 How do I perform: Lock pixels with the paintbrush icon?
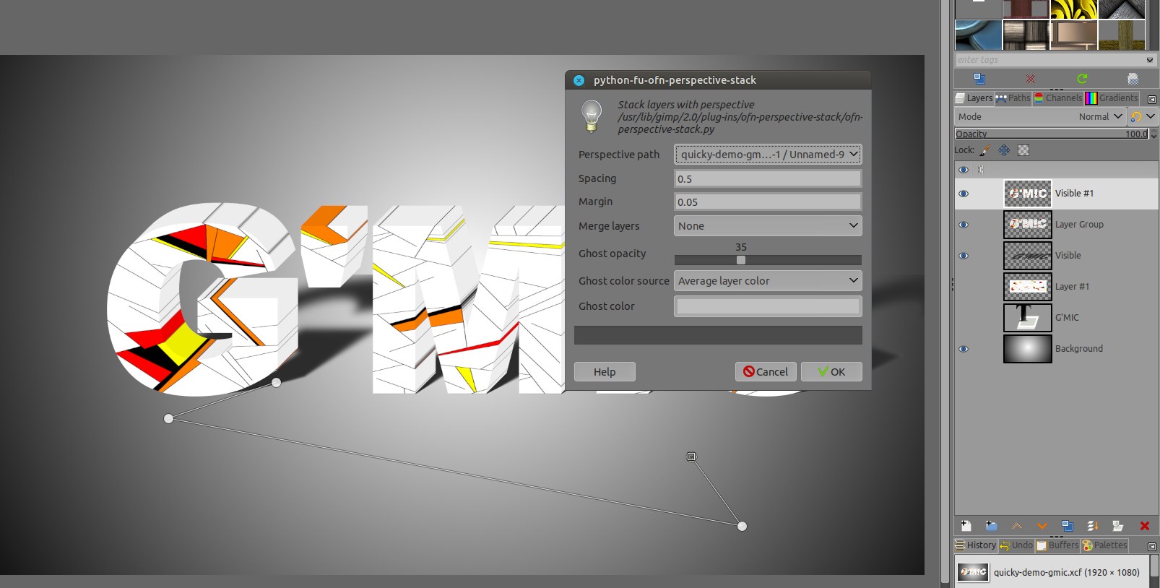tap(985, 150)
